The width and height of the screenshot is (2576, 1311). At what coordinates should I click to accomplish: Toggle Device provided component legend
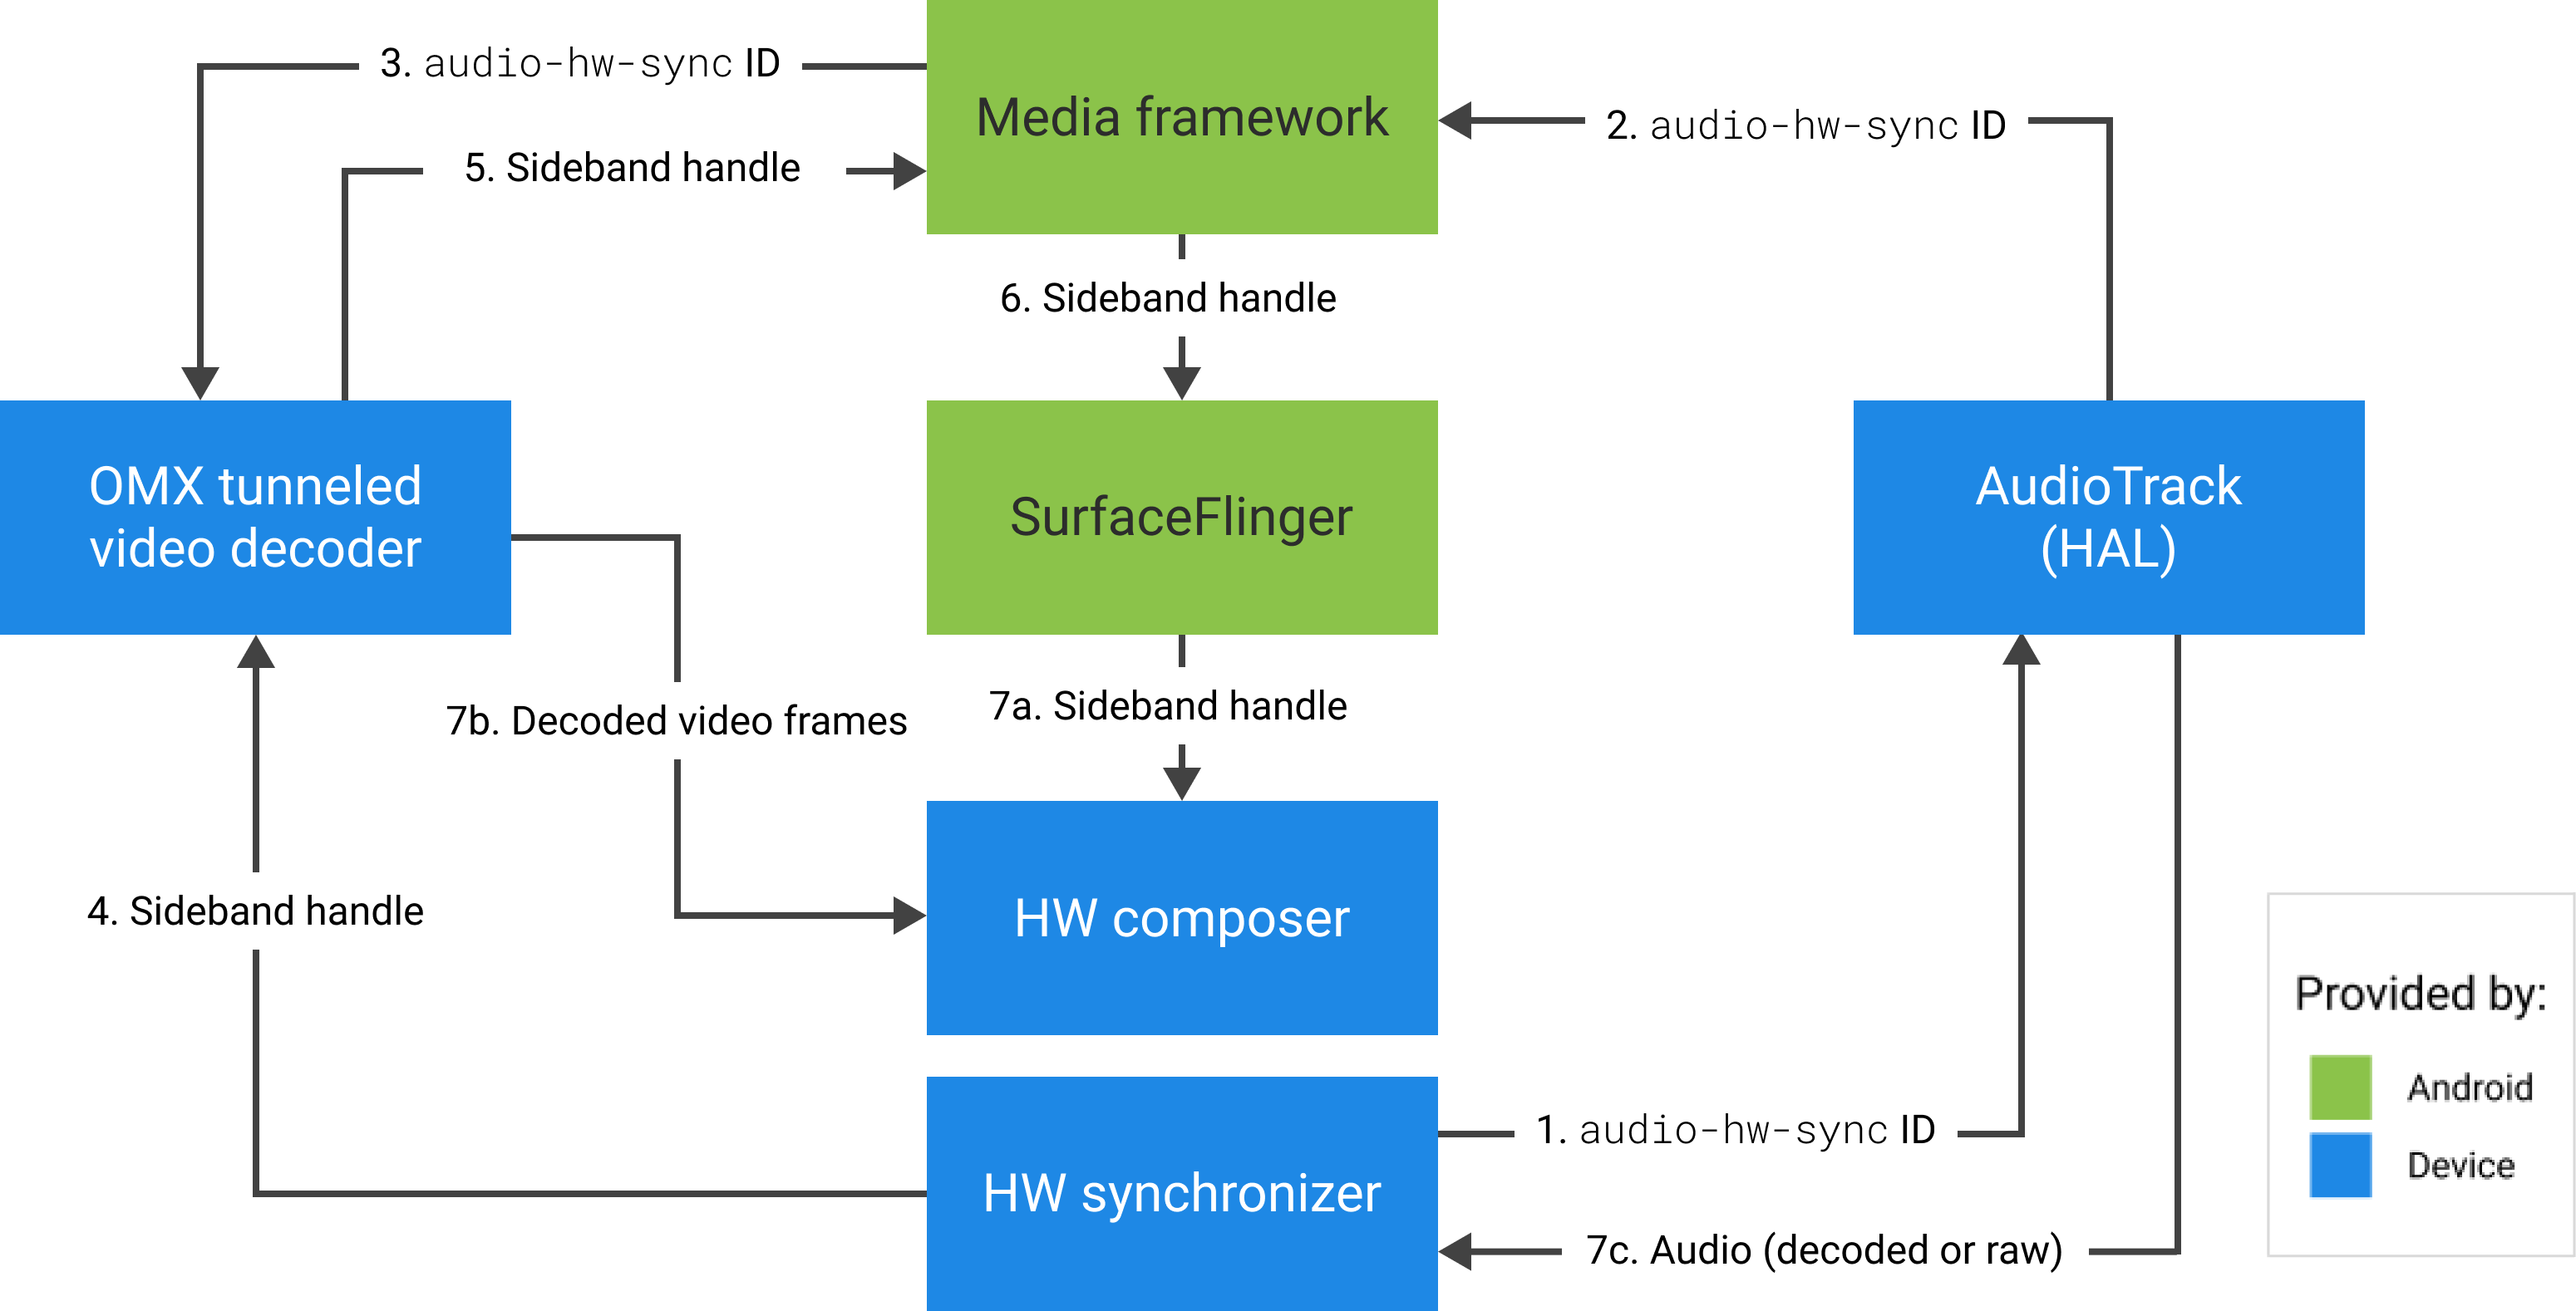[x=2323, y=1159]
